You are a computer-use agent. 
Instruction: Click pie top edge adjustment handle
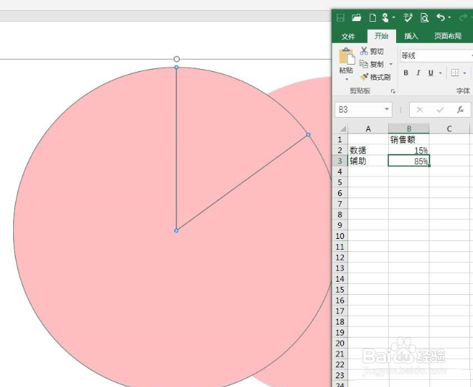[x=176, y=67]
